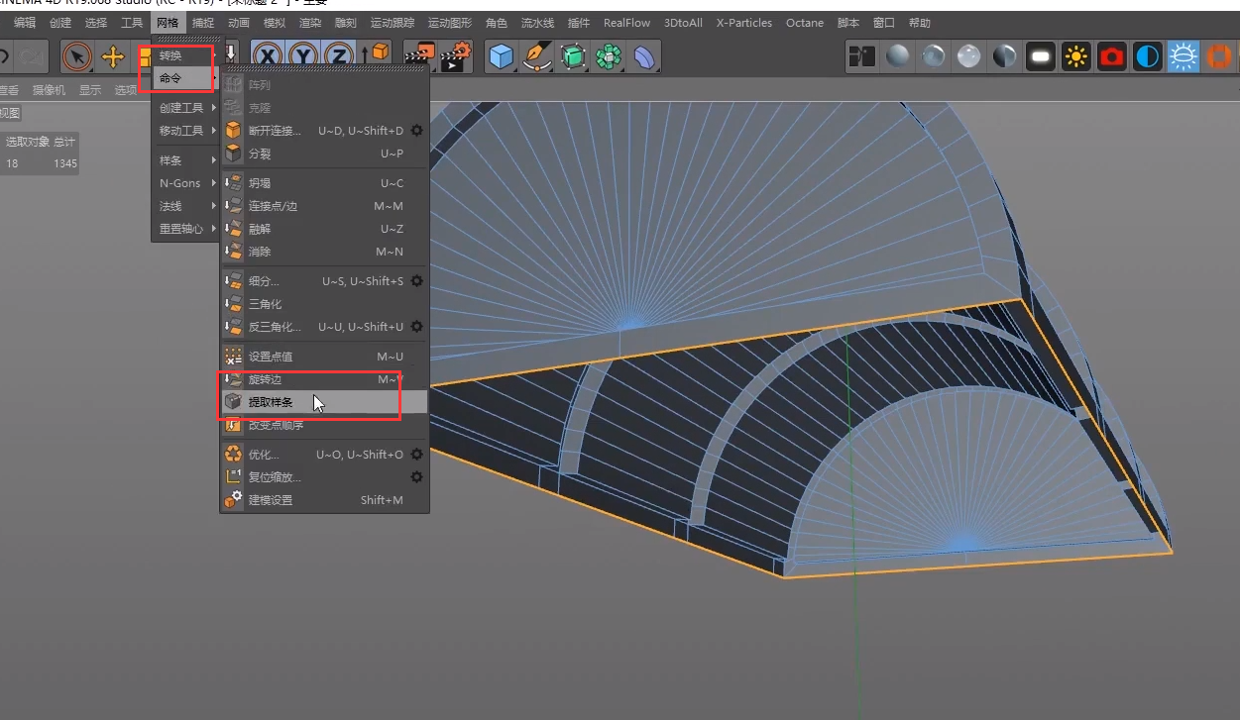Screen dimensions: 1240x720
Task: Choose 提取样条 from the command menu
Action: [x=271, y=402]
